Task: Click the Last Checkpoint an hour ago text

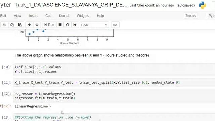Action: click(152, 5)
